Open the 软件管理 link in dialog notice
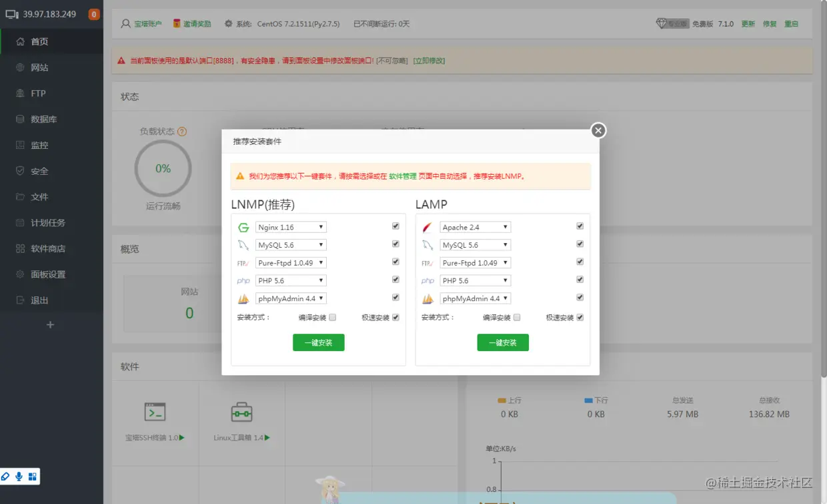This screenshot has width=827, height=504. 403,177
